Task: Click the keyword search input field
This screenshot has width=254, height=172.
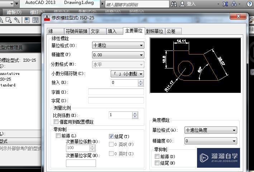Action: coord(137,4)
